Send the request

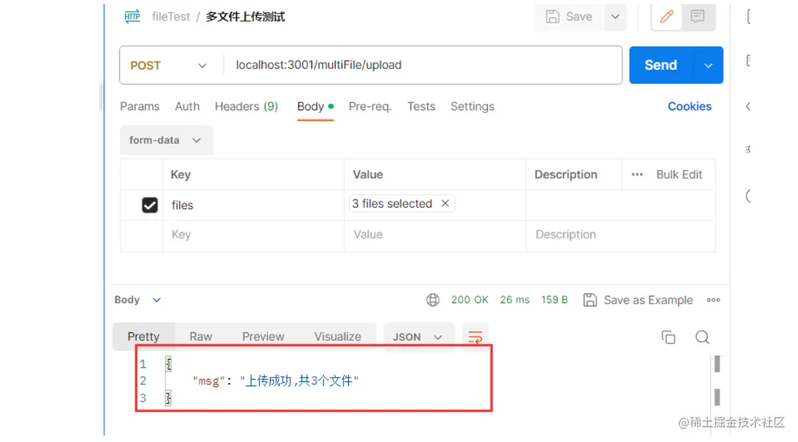pos(661,65)
